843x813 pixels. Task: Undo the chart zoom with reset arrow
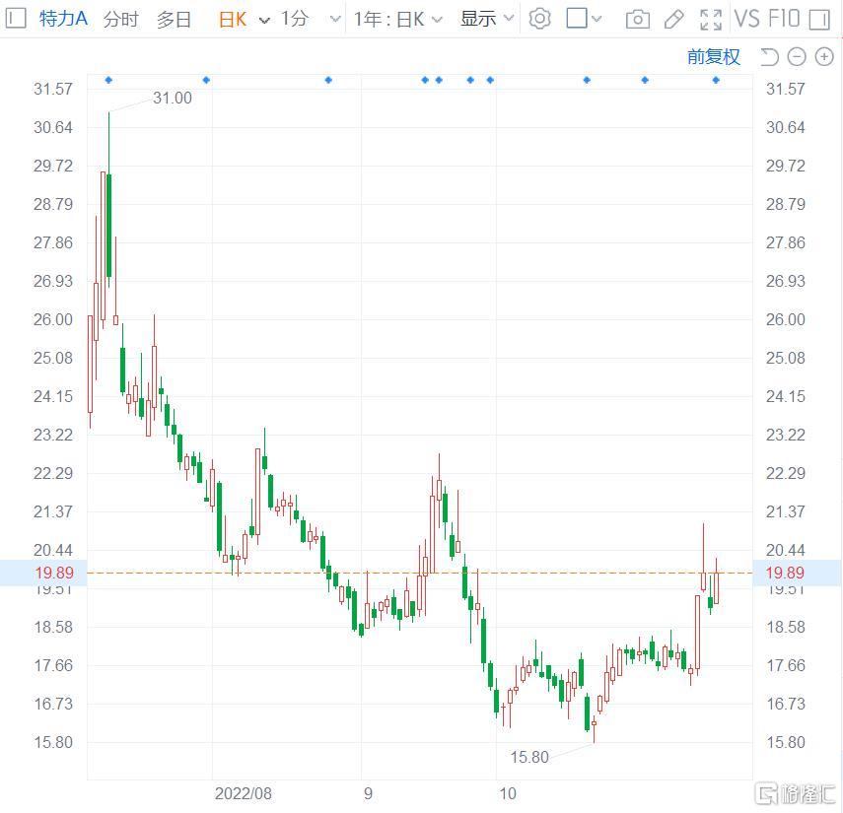tap(769, 56)
